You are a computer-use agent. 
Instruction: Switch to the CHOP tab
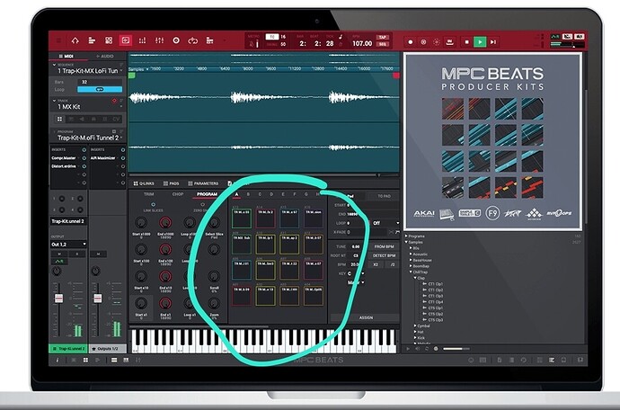click(x=178, y=194)
